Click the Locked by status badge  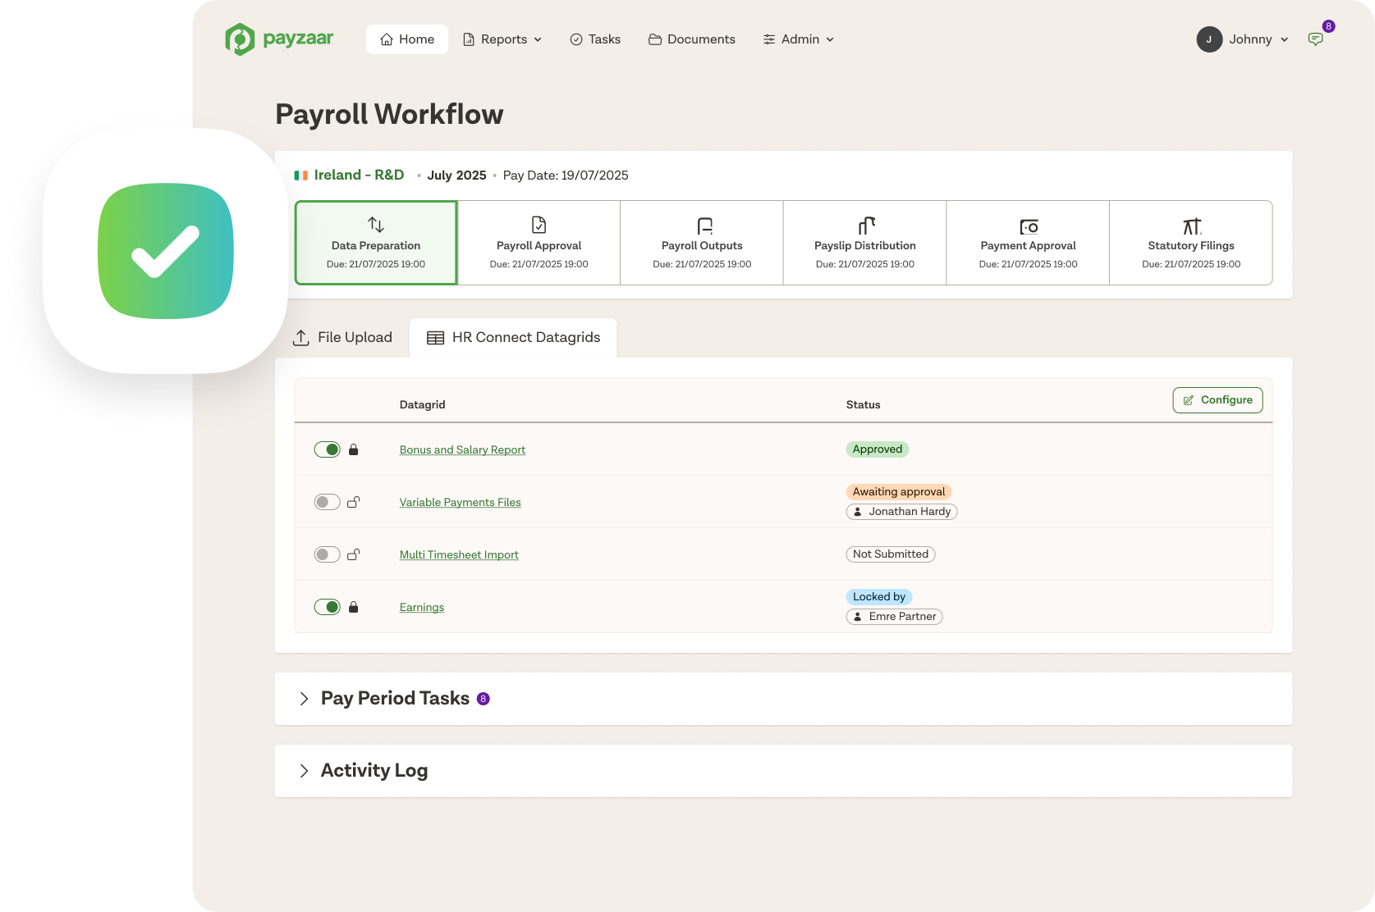(879, 597)
